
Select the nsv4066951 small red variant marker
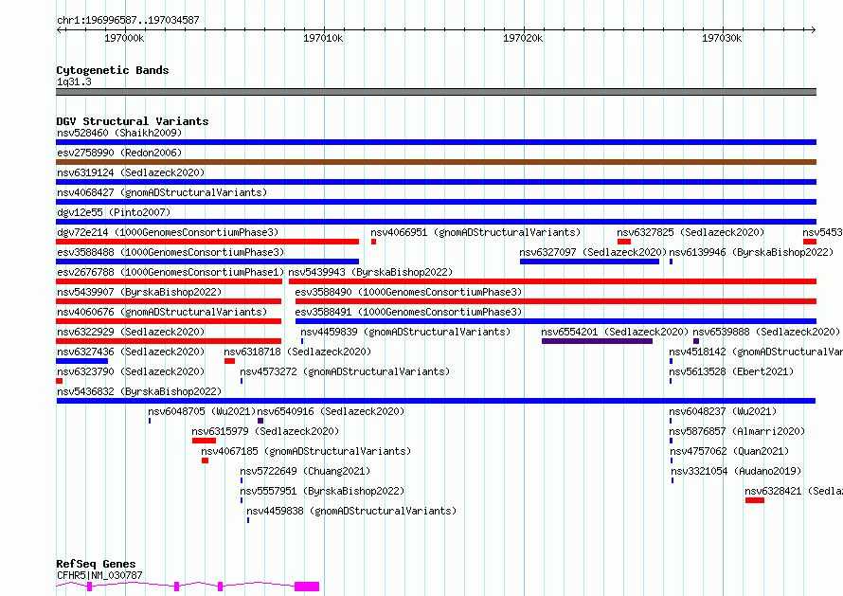[373, 242]
